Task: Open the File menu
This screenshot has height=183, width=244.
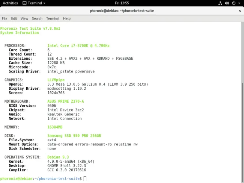Action: pos(5,18)
